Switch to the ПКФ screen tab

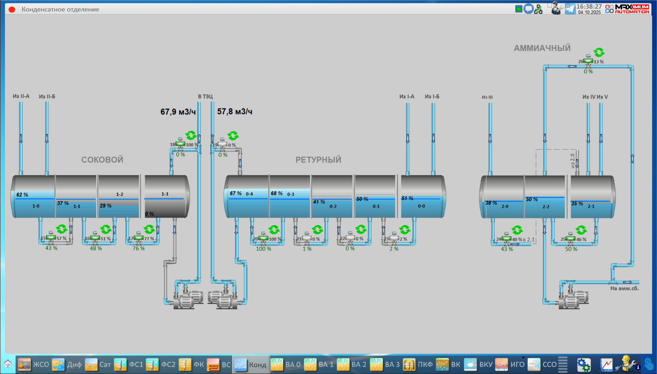point(418,365)
